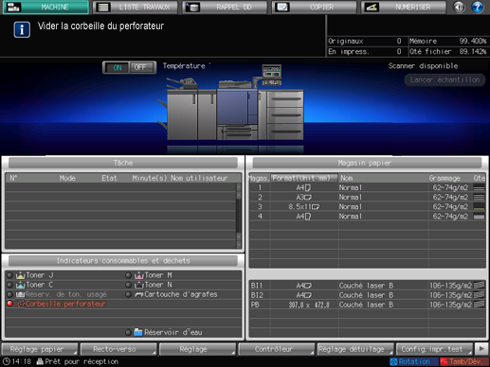Viewport: 490px width, 367px height.
Task: Switch temperature toggle to OFF
Action: (x=142, y=67)
